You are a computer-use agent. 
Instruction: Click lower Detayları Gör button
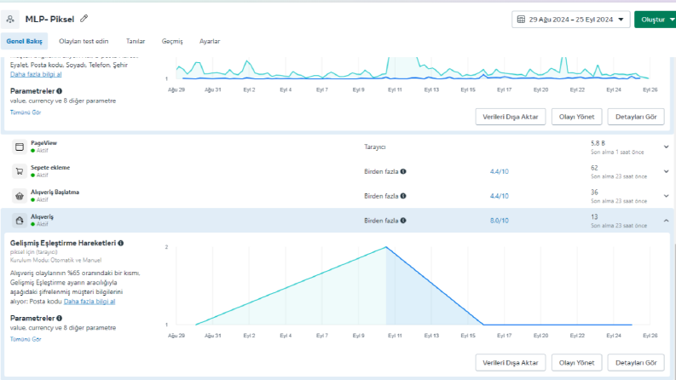point(636,363)
